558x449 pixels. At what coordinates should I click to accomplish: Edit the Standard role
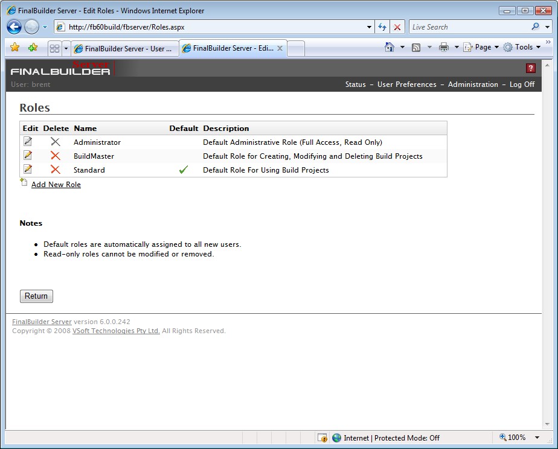click(x=28, y=169)
